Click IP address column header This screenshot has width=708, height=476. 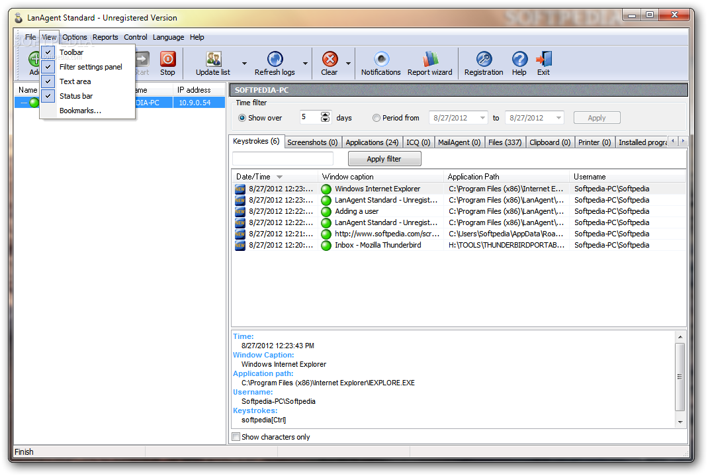coord(199,90)
